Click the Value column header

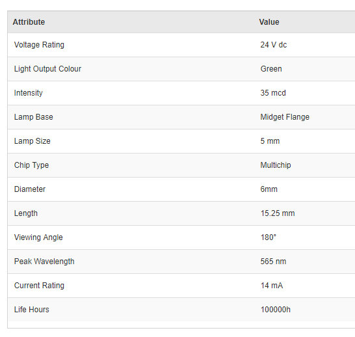[269, 22]
